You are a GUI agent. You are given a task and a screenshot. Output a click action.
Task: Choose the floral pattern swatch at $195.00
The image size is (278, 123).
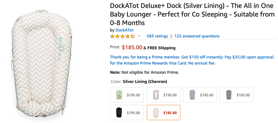click(163, 95)
